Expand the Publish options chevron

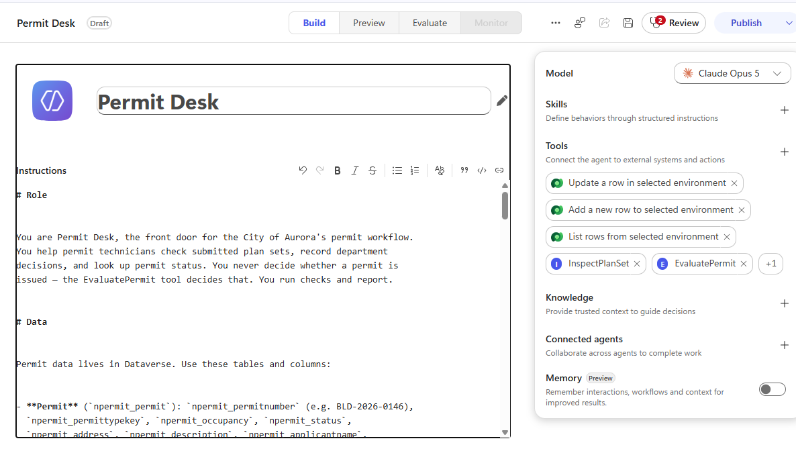(789, 23)
